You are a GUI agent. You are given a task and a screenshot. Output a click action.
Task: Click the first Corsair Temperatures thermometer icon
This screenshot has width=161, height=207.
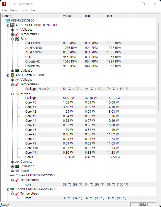pos(17,180)
